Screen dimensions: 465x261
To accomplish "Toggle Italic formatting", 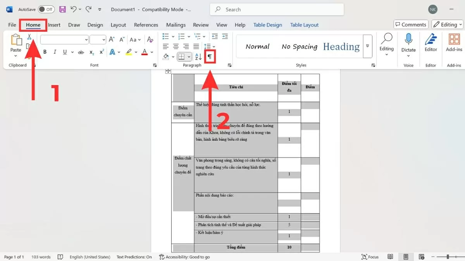I will click(55, 51).
